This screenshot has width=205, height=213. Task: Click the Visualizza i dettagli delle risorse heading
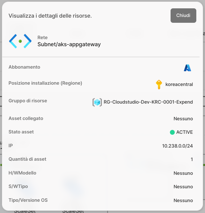50,16
